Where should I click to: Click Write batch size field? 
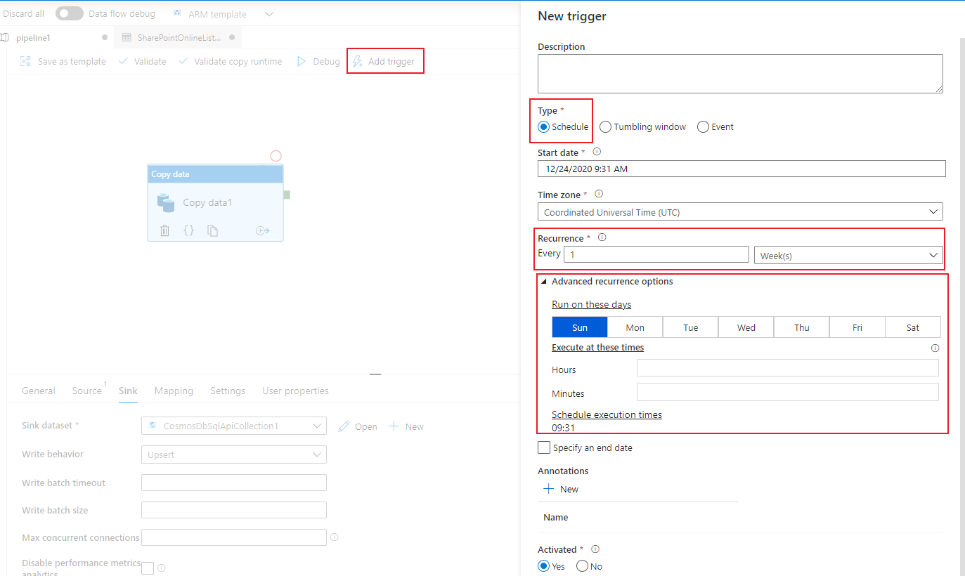(x=234, y=510)
